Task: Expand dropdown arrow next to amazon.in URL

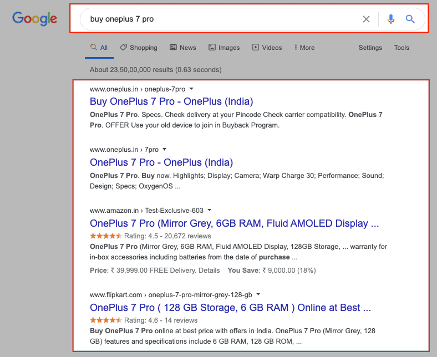Action: pyautogui.click(x=209, y=211)
